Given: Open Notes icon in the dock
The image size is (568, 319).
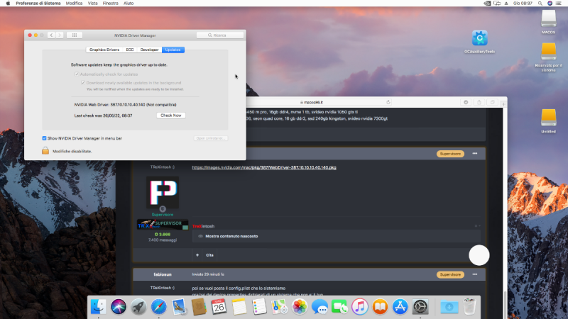Looking at the screenshot, I should click(239, 307).
